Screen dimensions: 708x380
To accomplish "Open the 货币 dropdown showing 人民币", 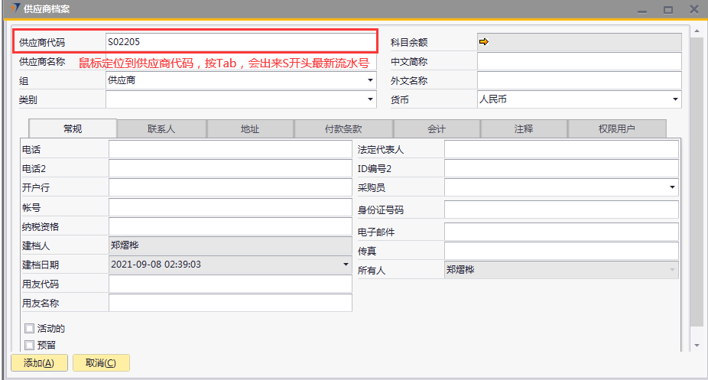I will tap(675, 99).
